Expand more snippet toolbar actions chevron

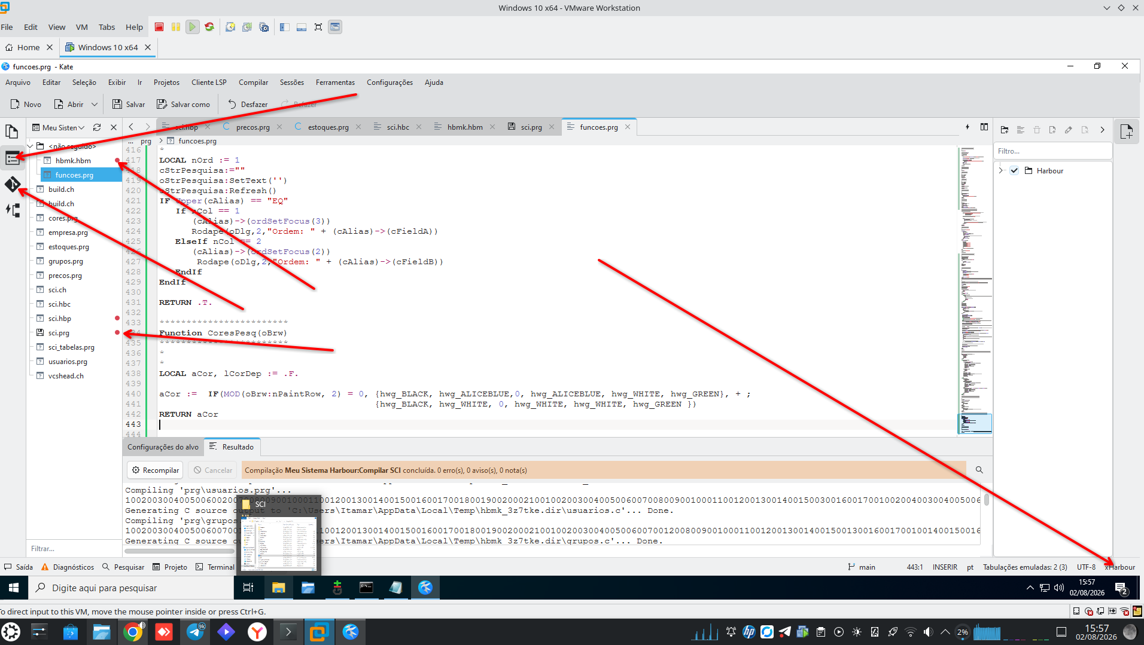click(1102, 130)
